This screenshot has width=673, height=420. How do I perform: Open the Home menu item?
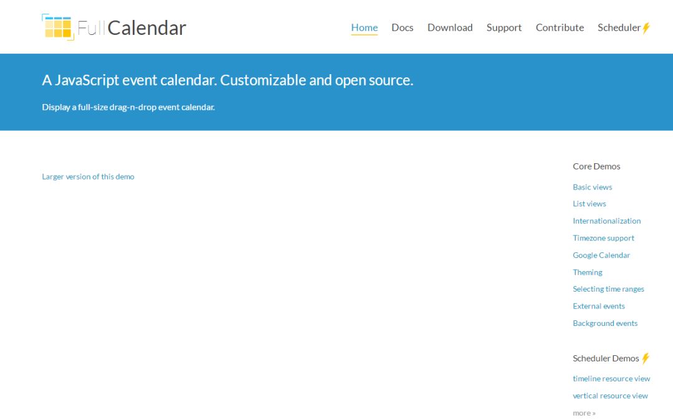pyautogui.click(x=364, y=27)
